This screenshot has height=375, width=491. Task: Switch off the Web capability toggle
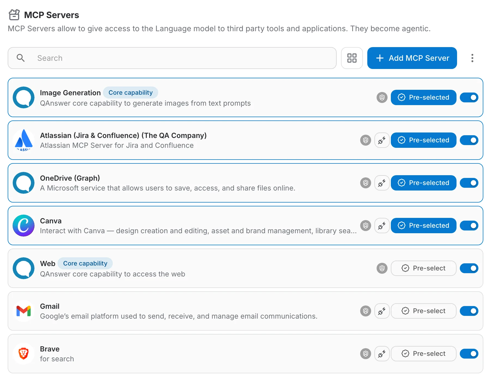tap(469, 268)
